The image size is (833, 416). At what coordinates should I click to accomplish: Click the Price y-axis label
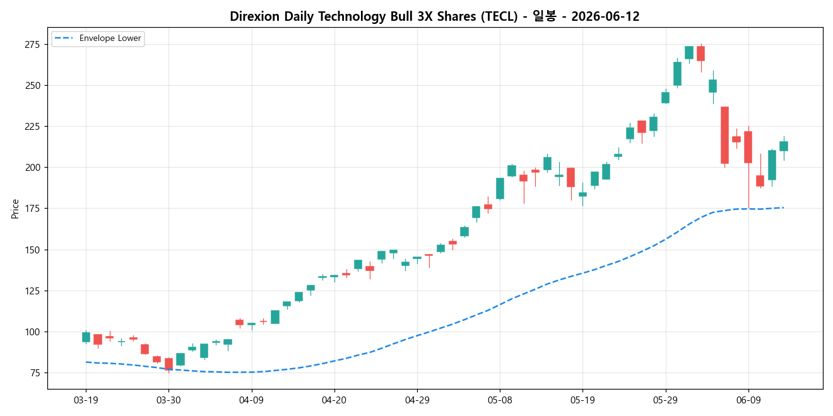(x=15, y=208)
